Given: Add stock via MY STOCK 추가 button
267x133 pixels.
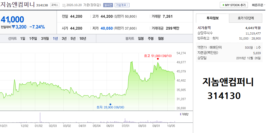Looking at the screenshot, I should click(234, 5).
